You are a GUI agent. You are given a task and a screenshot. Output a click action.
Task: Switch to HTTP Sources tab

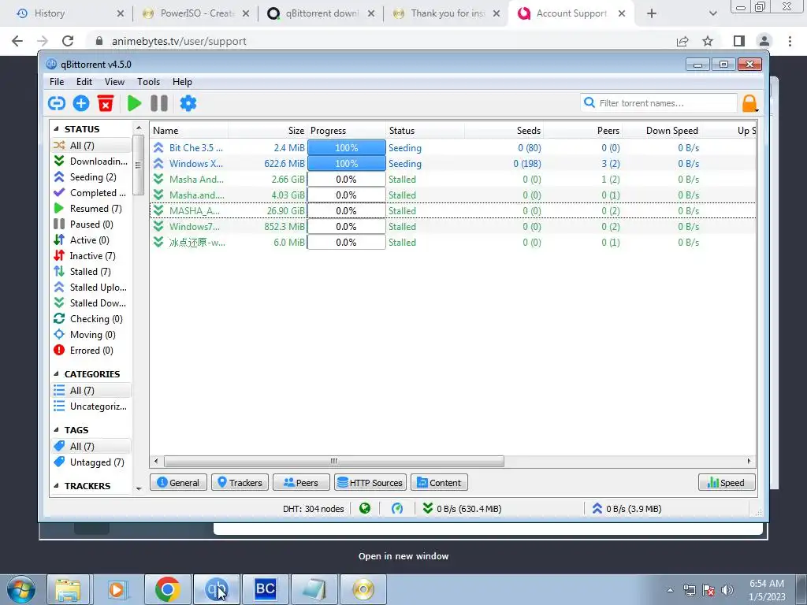tap(370, 483)
